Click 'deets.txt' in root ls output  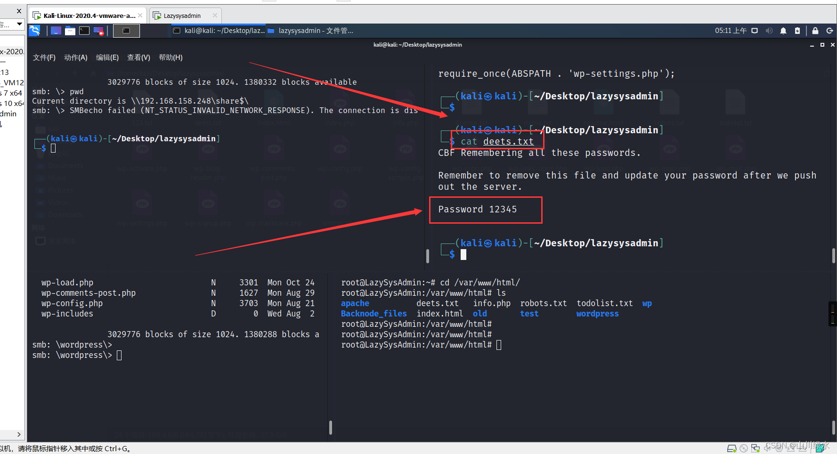[x=437, y=303]
